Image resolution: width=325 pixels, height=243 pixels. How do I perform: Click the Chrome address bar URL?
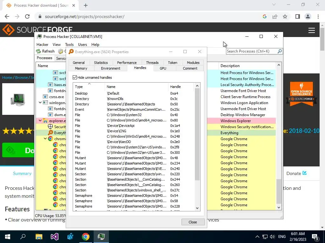(84, 16)
